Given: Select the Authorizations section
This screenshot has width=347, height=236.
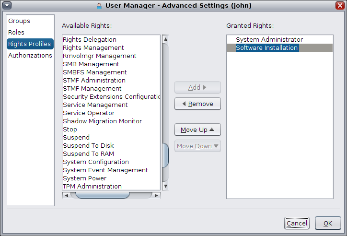Looking at the screenshot, I should tap(30, 56).
